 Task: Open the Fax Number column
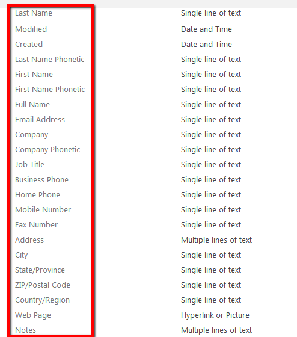[36, 225]
